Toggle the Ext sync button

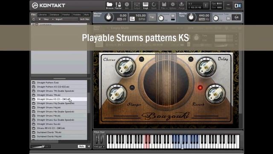[x=132, y=19]
